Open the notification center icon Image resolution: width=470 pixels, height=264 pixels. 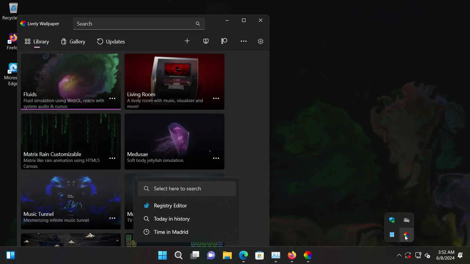pyautogui.click(x=460, y=255)
